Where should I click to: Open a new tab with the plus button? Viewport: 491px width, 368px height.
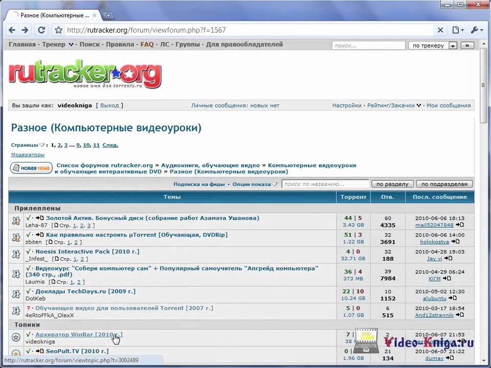pos(108,15)
